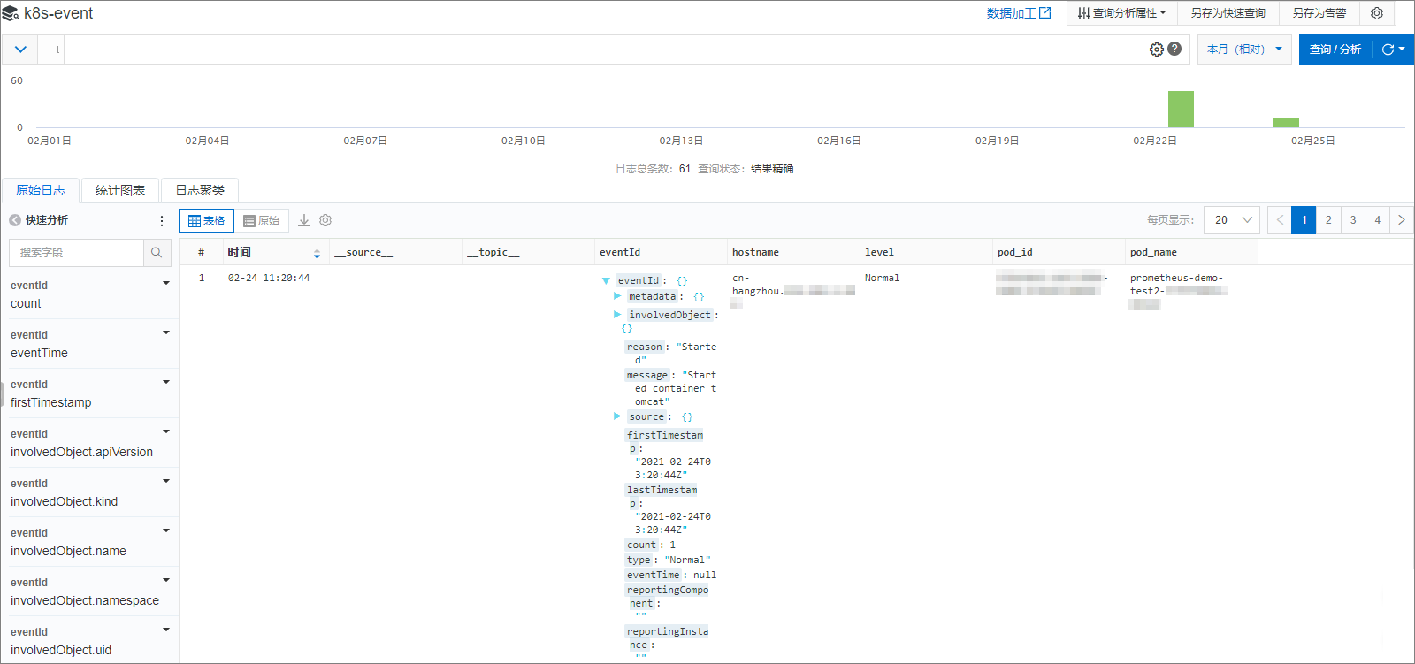
Task: Click the eventId column header
Action: 620,253
